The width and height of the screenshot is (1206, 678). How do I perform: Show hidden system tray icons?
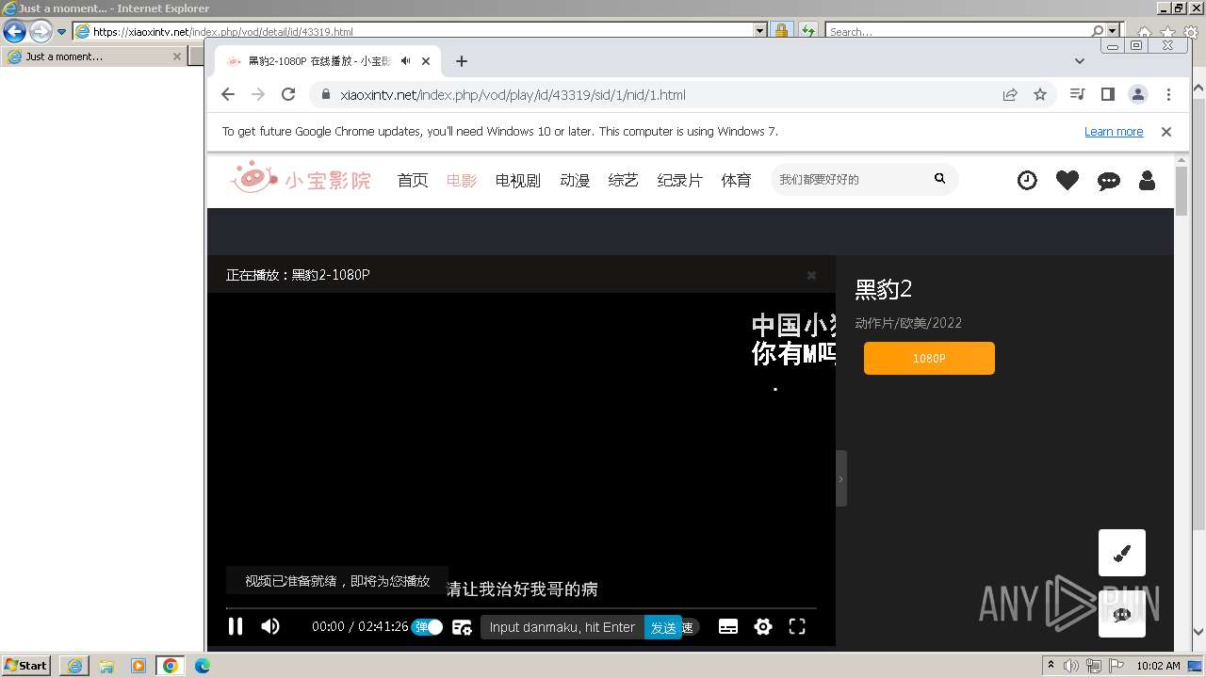tap(1051, 666)
